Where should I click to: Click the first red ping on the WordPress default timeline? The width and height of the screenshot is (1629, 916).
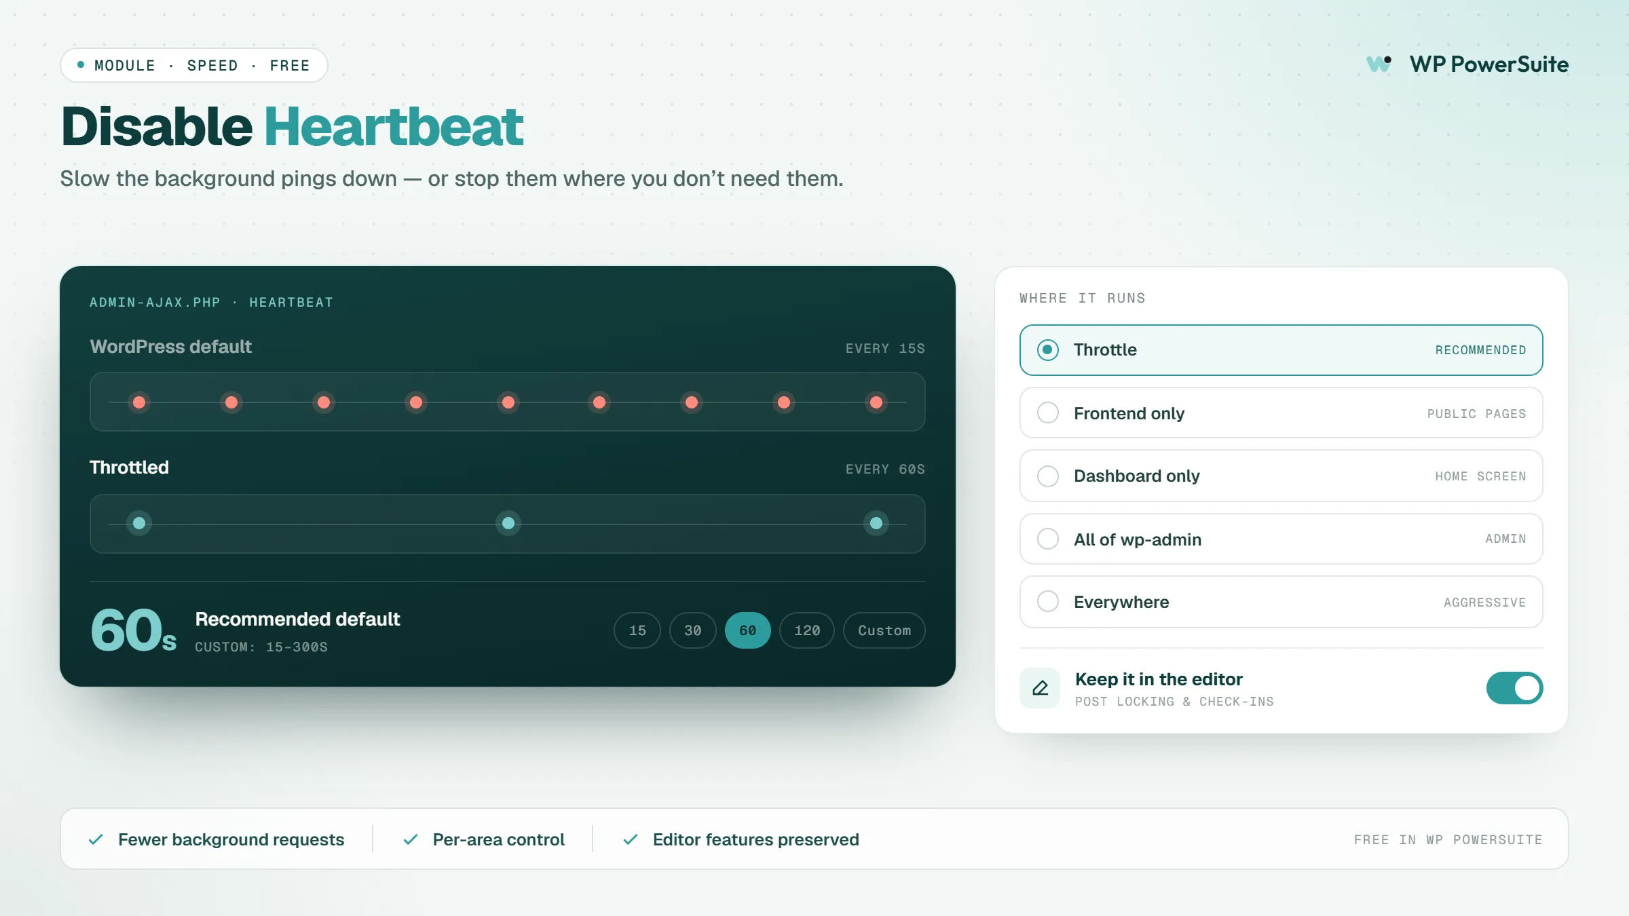point(139,402)
